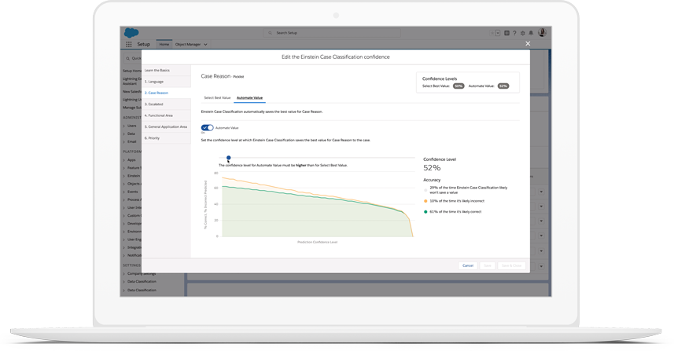This screenshot has width=674, height=351.
Task: Click the Select Best Value 50% badge
Action: 459,86
